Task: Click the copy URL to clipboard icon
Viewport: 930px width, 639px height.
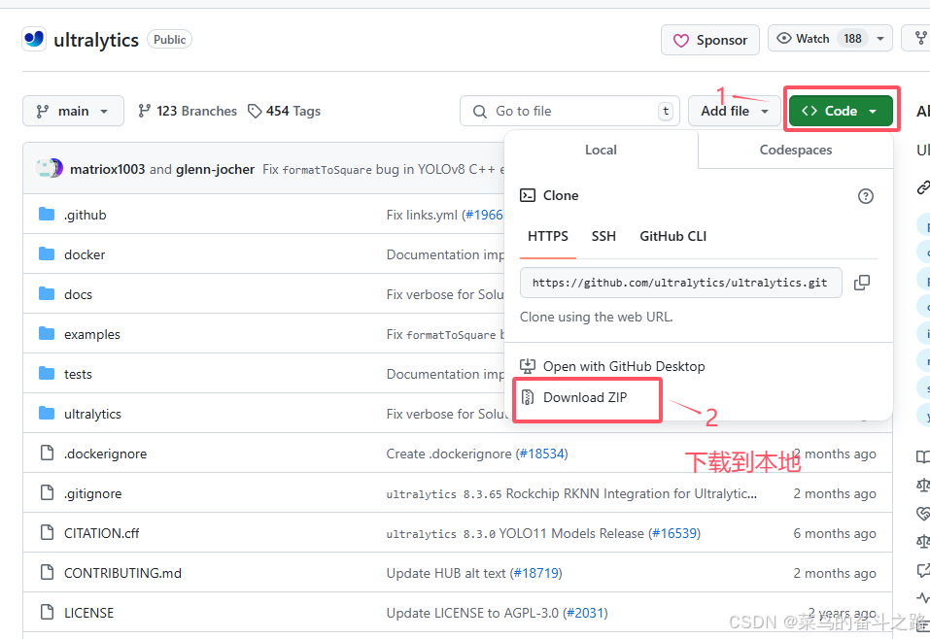Action: tap(862, 283)
